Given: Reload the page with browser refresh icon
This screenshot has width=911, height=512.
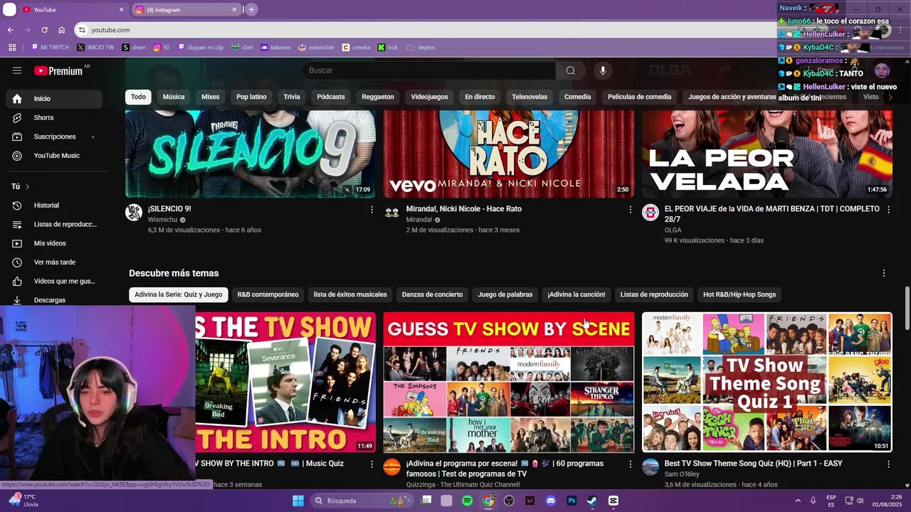Looking at the screenshot, I should pos(44,30).
